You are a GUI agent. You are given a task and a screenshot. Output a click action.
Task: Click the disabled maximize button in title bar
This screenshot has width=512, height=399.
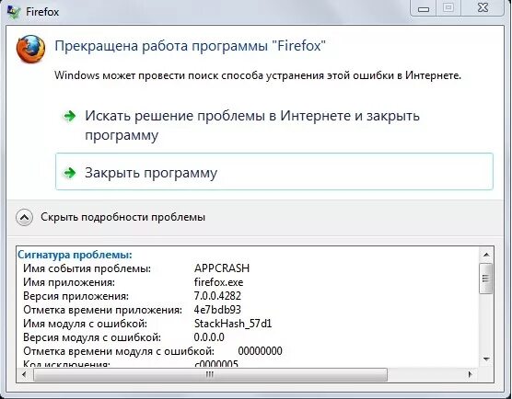click(x=448, y=7)
